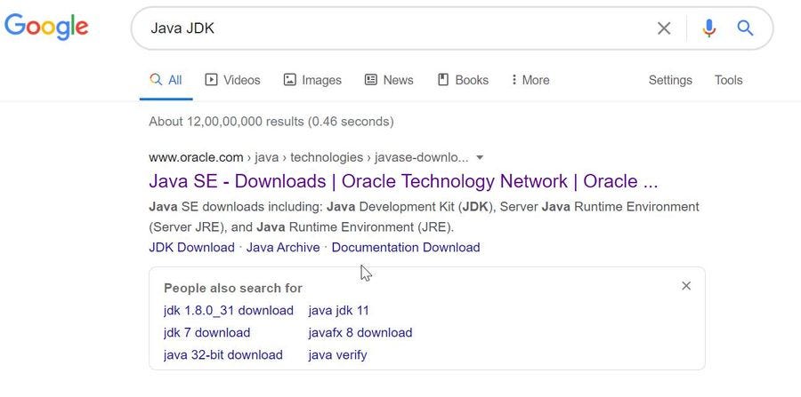Screen dimensions: 801x397
Task: Open the News results tab
Action: [389, 80]
